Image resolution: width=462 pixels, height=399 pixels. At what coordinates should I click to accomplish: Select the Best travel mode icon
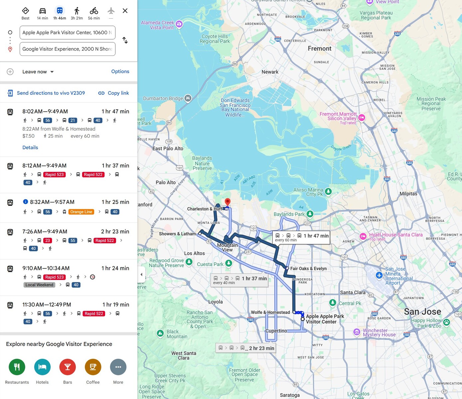[x=25, y=13]
